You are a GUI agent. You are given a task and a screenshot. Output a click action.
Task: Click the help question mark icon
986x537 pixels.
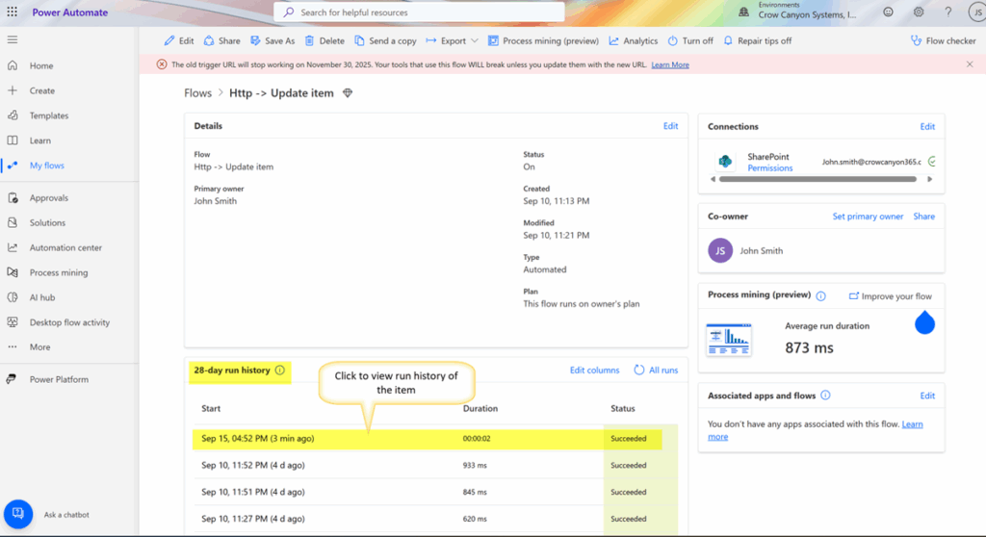948,13
